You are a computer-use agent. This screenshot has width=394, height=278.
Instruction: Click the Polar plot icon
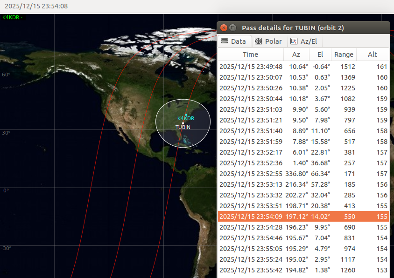258,41
